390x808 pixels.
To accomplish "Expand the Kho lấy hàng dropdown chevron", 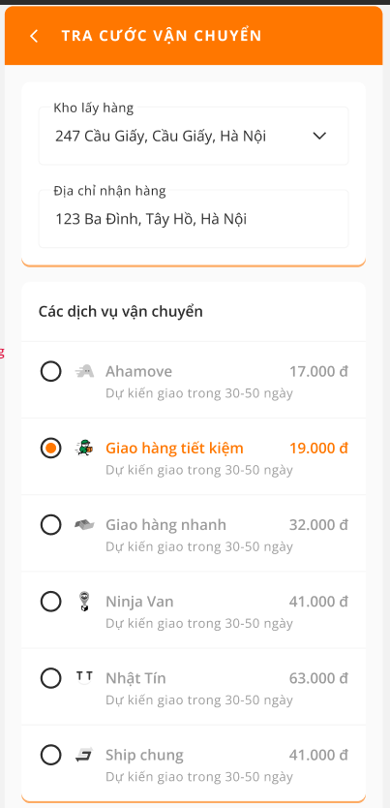I will click(319, 136).
